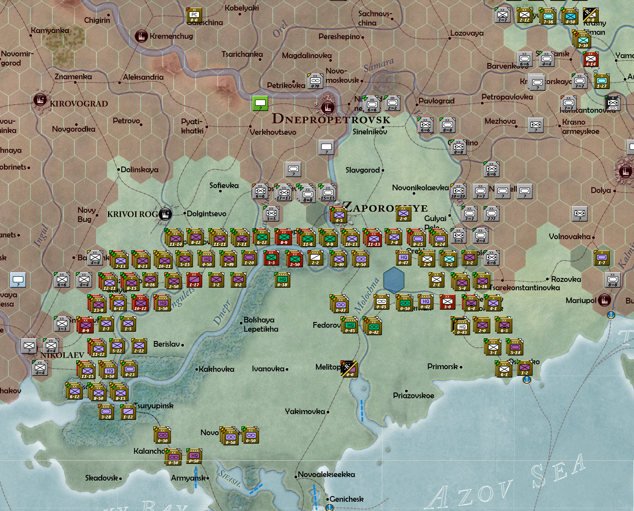Click the Priazovskoe town label
This screenshot has height=511, width=634.
click(x=414, y=396)
